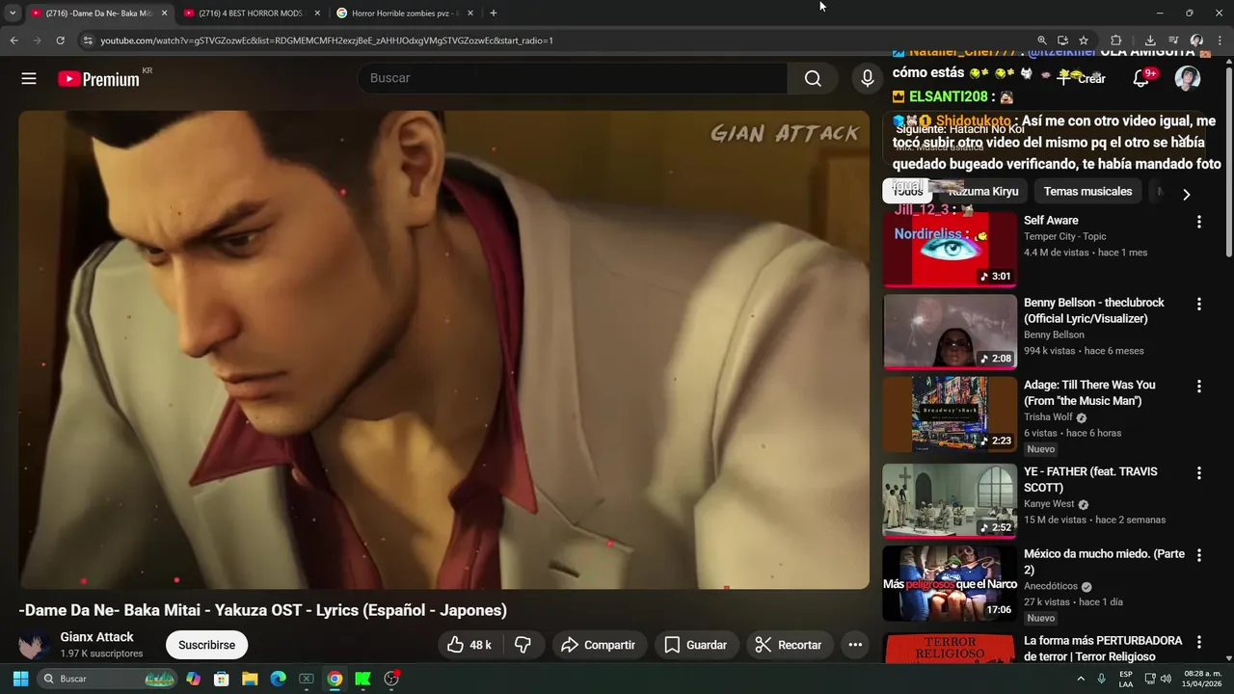The height and width of the screenshot is (694, 1234).
Task: Go to YouTube Premium home via logo
Action: click(x=98, y=79)
